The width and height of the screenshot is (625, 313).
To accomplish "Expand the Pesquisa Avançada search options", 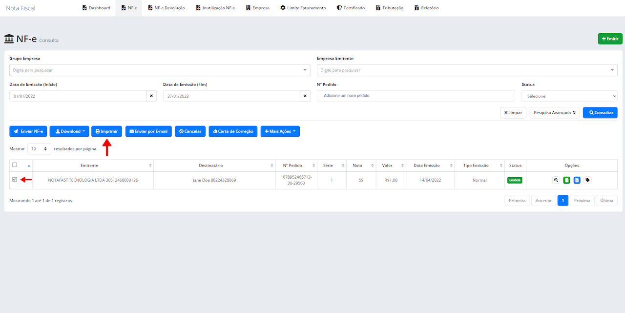I will pyautogui.click(x=554, y=113).
